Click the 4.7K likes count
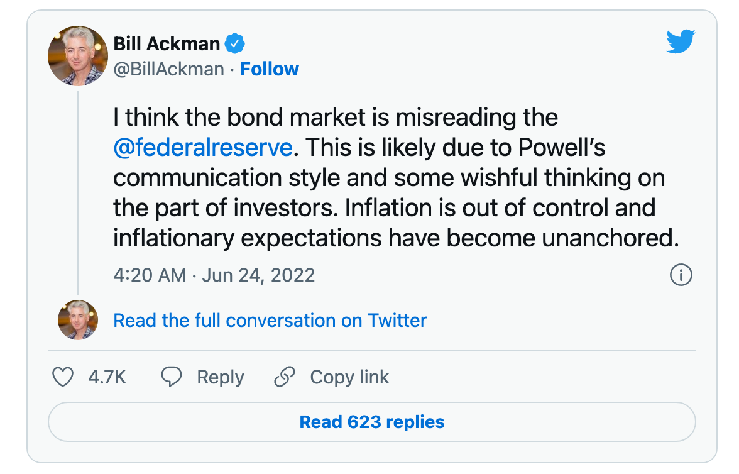 point(107,377)
